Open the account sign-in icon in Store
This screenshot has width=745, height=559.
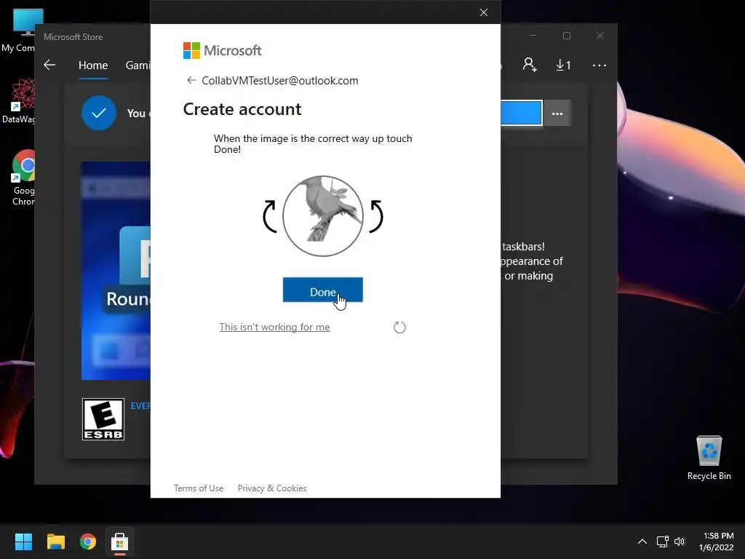[x=530, y=65]
